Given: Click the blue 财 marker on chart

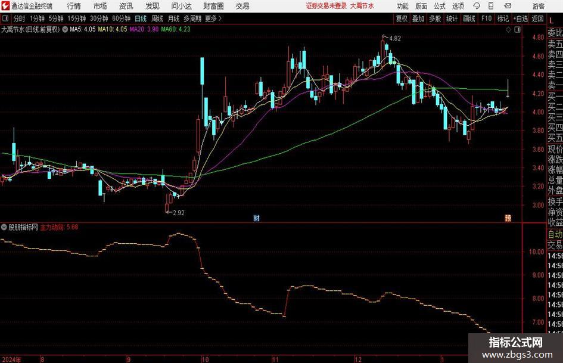Looking at the screenshot, I should (256, 218).
